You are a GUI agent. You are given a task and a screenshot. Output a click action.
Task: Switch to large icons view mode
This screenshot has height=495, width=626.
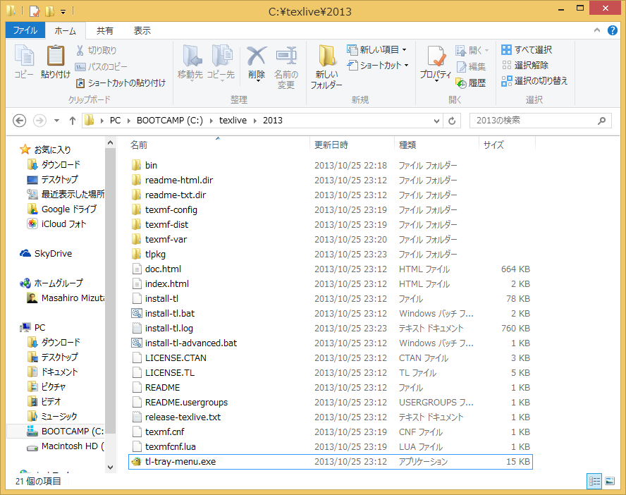pyautogui.click(x=610, y=481)
